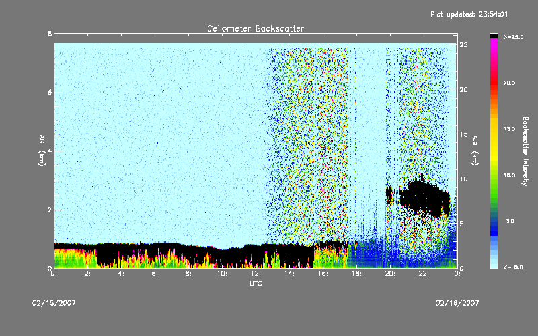538x336 pixels.
Task: Click the "20" tick on the kft axis
Action: [464, 89]
